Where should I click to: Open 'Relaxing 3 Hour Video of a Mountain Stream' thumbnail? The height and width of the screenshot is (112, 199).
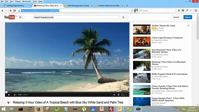tap(142, 66)
